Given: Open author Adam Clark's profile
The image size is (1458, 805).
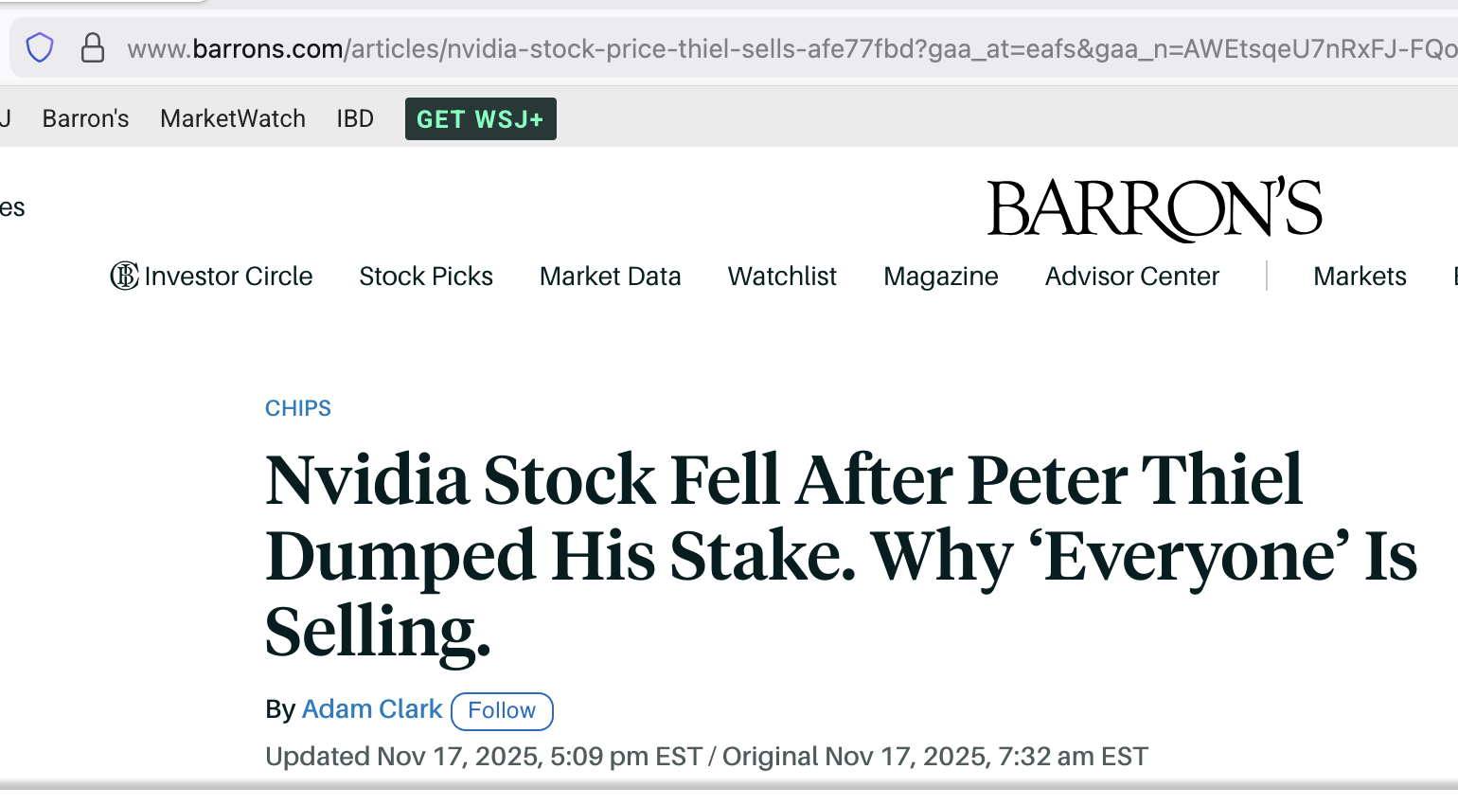Looking at the screenshot, I should coord(372,709).
